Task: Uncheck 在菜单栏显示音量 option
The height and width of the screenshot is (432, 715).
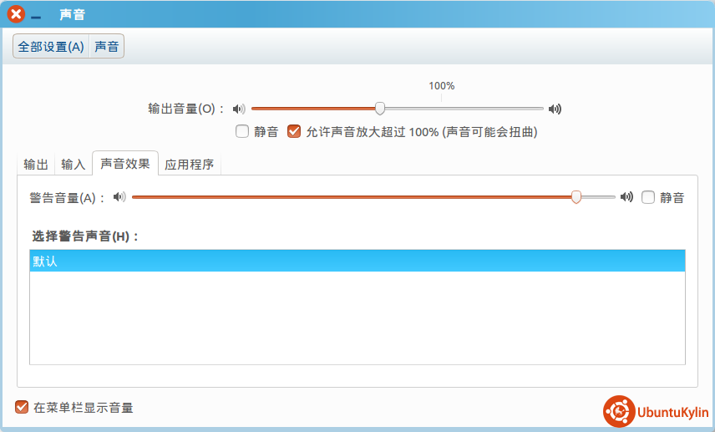Action: (22, 407)
